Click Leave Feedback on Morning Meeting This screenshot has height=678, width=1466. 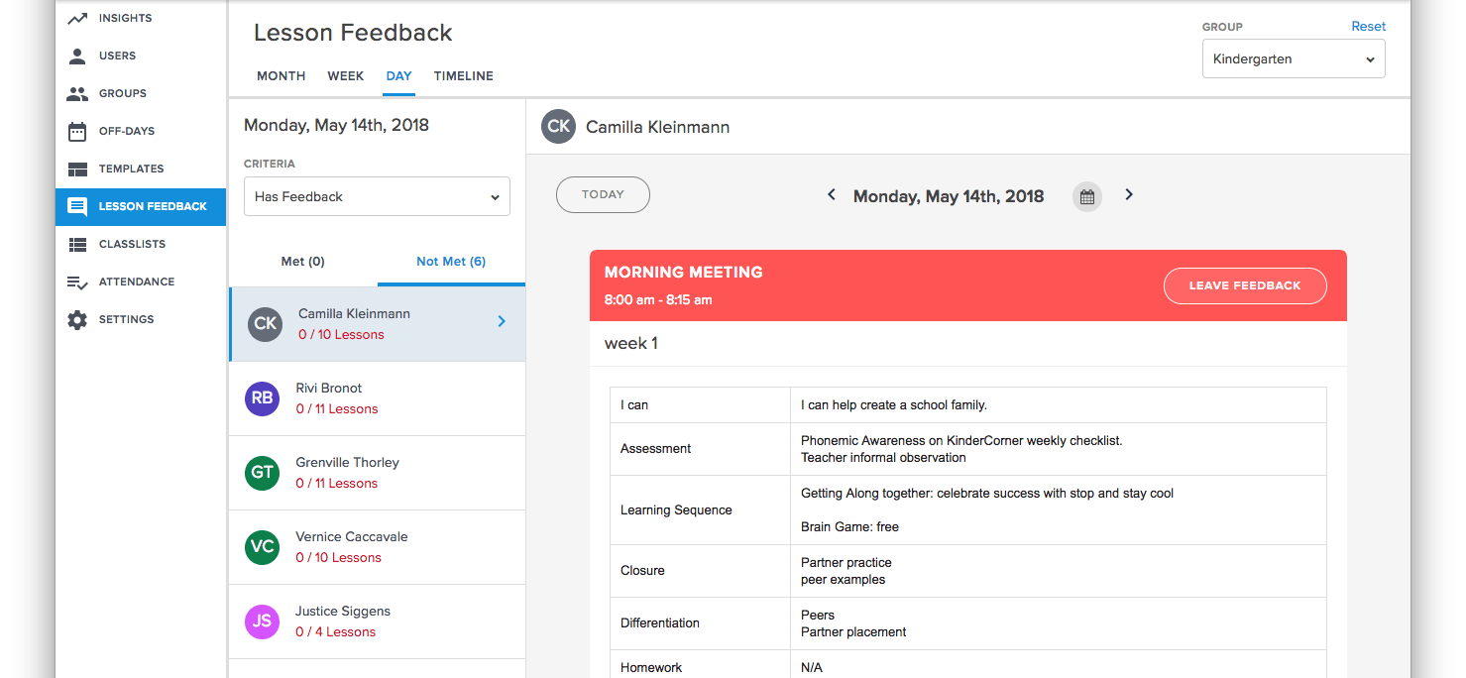pos(1245,285)
